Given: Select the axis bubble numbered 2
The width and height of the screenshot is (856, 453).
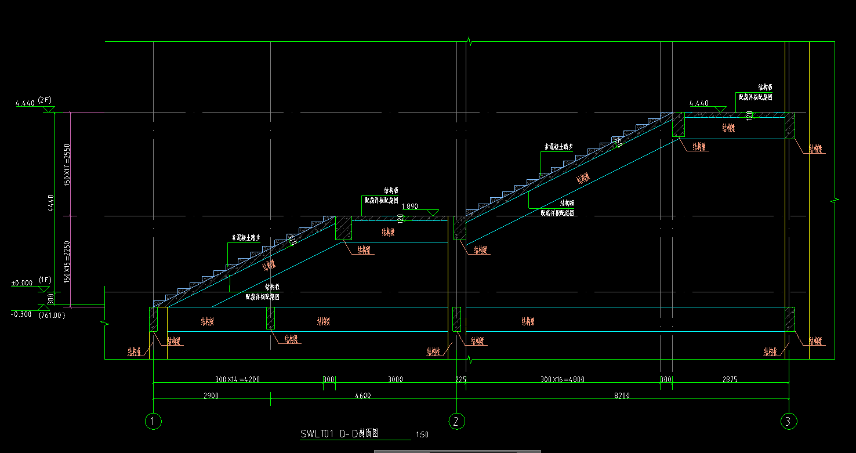Looking at the screenshot, I should pyautogui.click(x=456, y=421).
